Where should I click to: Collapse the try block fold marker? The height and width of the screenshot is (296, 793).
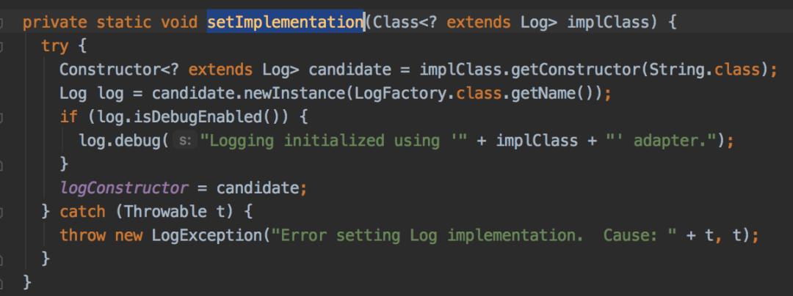(1, 46)
